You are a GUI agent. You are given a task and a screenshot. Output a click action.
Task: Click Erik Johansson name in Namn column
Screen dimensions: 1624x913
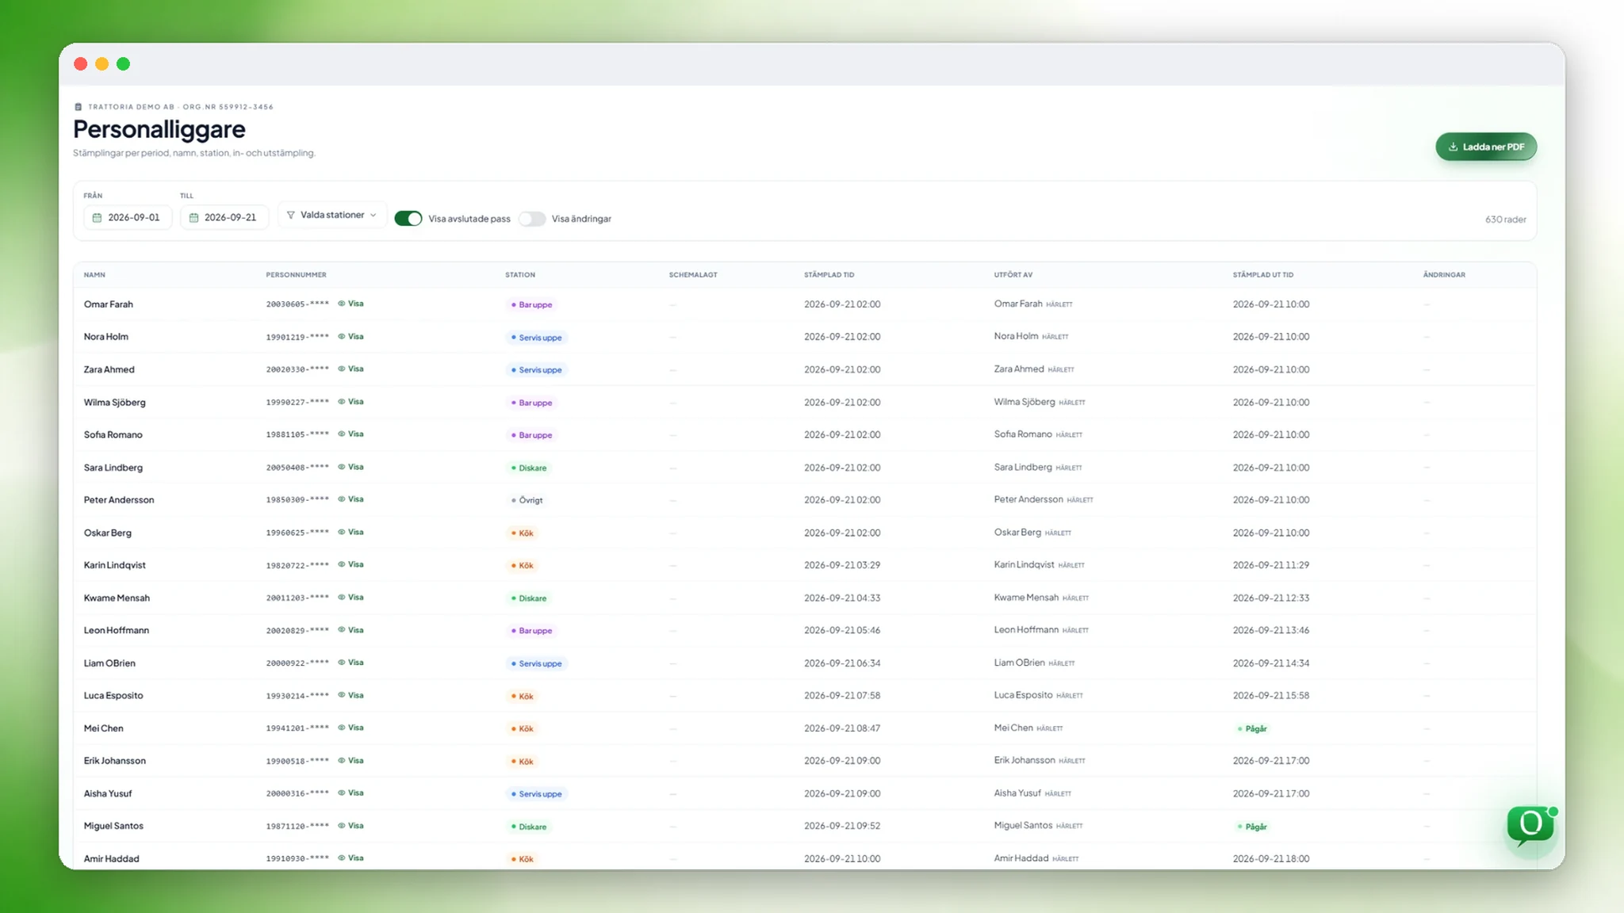coord(115,760)
